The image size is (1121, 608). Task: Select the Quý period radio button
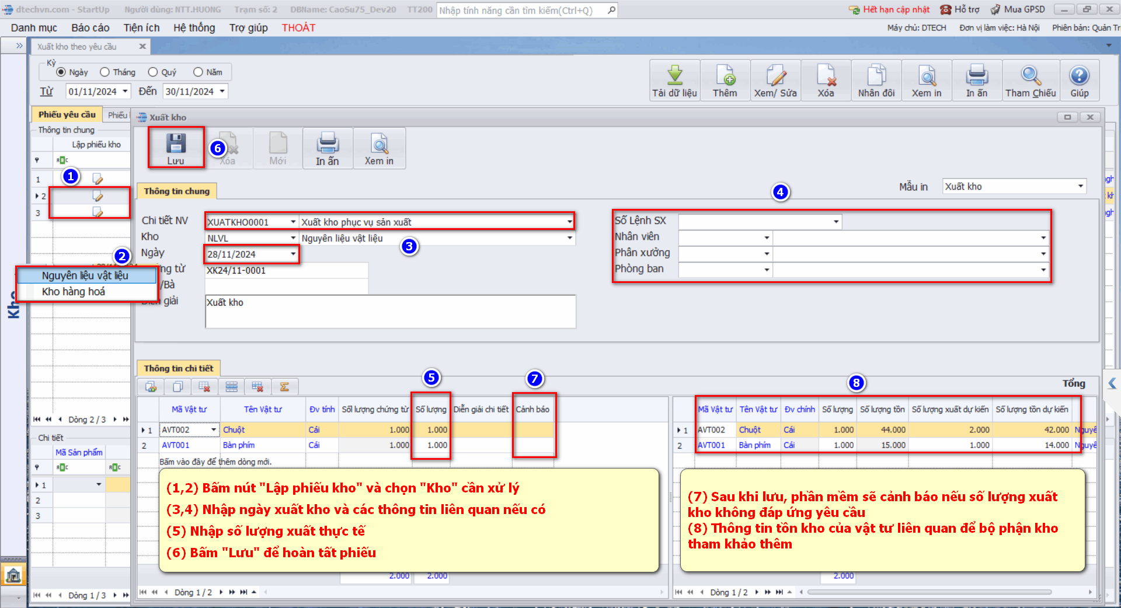[x=153, y=72]
